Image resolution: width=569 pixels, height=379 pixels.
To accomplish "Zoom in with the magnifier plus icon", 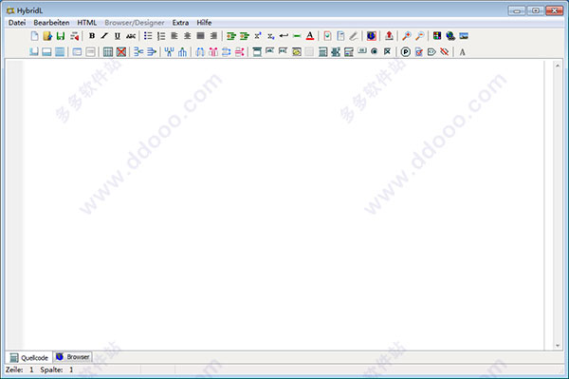I will click(x=407, y=36).
